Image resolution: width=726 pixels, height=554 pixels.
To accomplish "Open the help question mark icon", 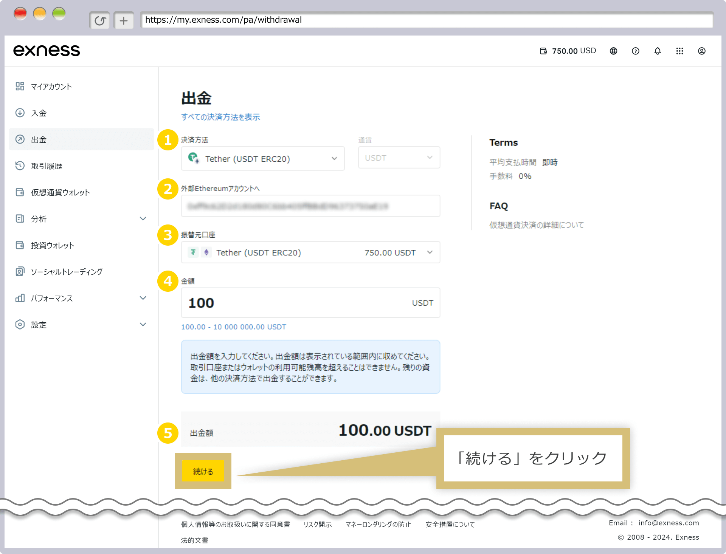I will click(635, 51).
